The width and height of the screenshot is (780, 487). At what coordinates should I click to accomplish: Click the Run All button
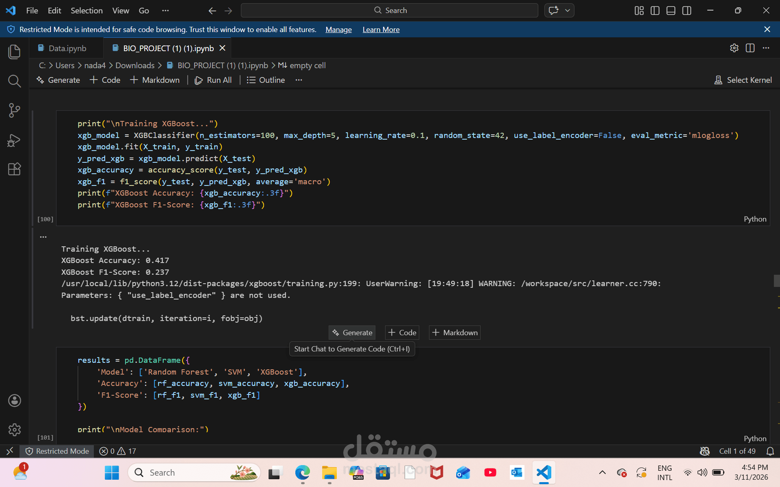click(213, 80)
